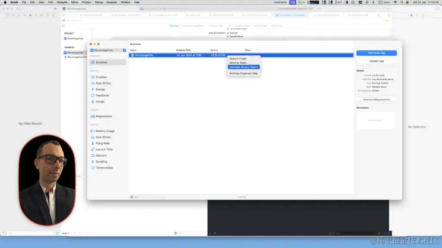Open the Find navigator magnifier icon

pyautogui.click(x=25, y=15)
